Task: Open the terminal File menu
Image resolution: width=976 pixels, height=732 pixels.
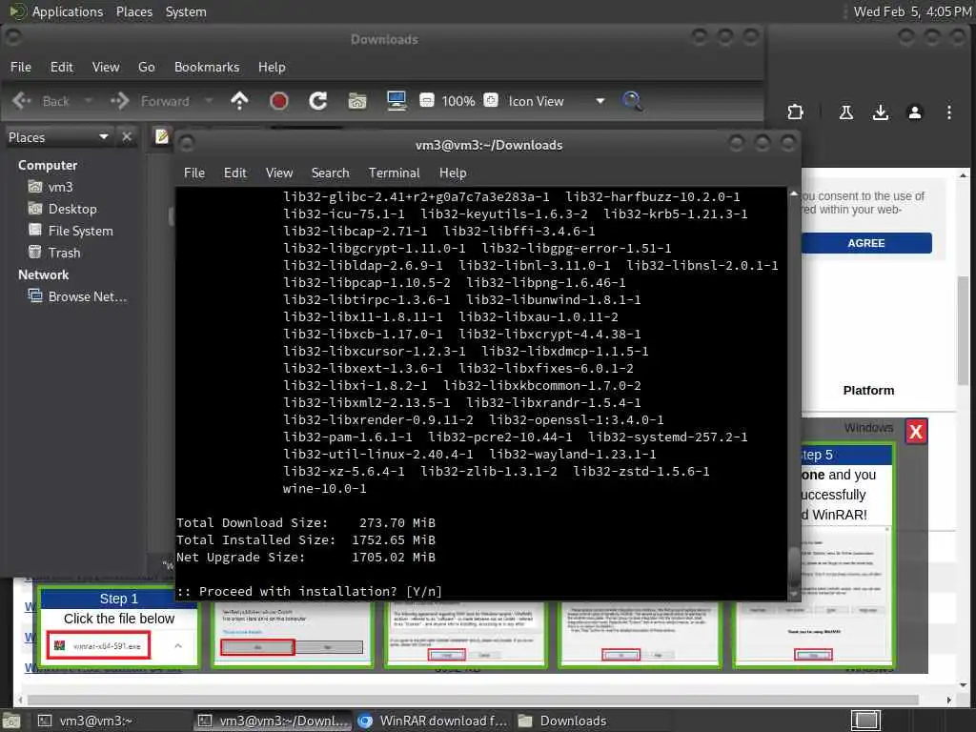Action: [x=194, y=173]
